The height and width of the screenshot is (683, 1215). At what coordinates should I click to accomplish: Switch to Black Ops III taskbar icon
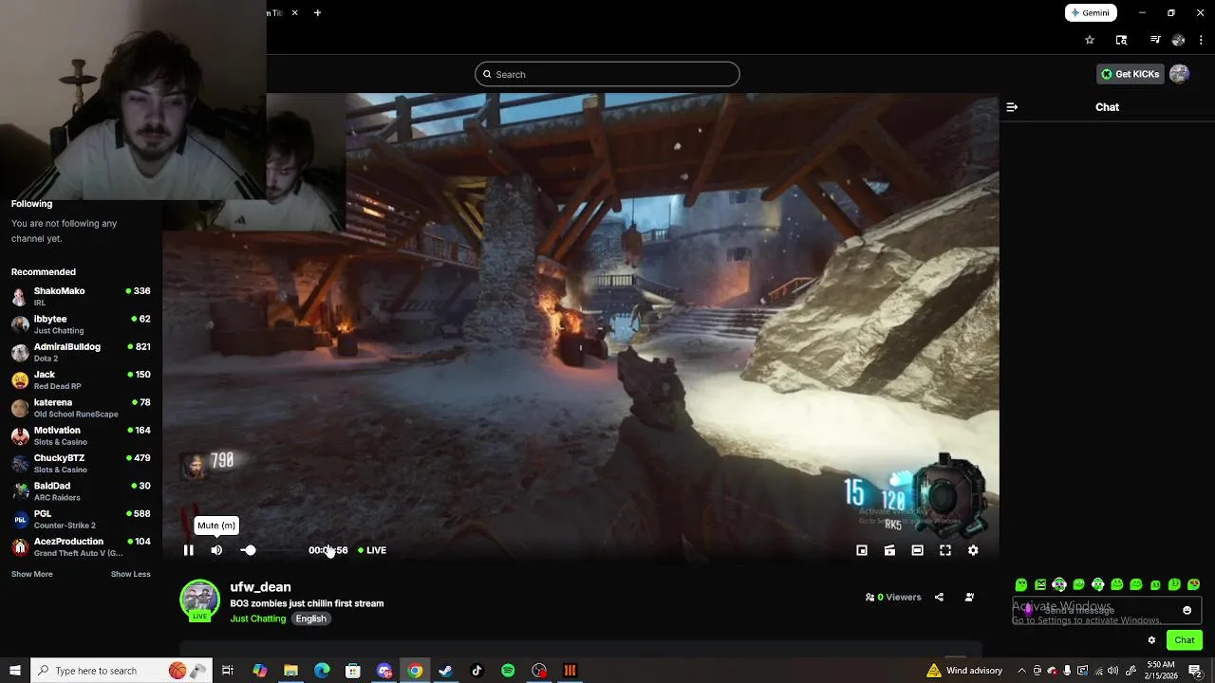(x=570, y=671)
